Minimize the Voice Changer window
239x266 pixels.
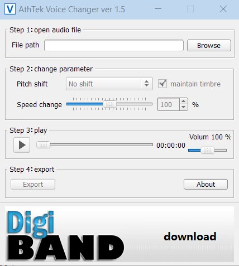coord(158,9)
